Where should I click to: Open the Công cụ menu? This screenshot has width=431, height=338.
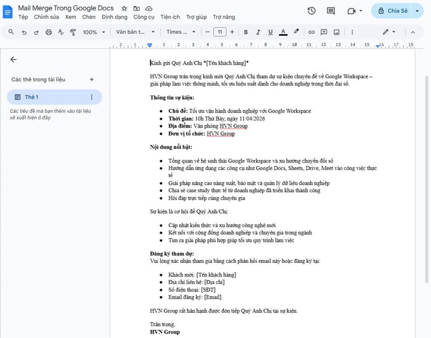coord(143,17)
